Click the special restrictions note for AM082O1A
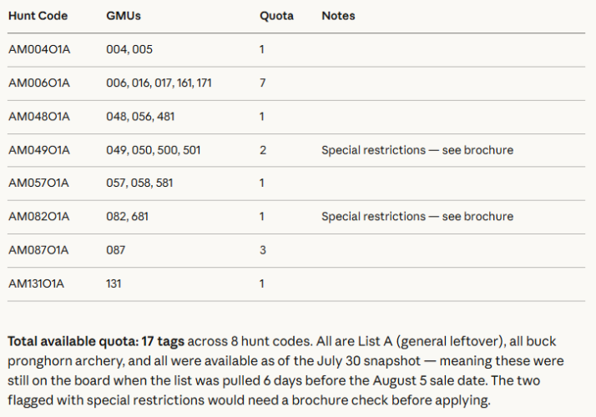 [417, 217]
